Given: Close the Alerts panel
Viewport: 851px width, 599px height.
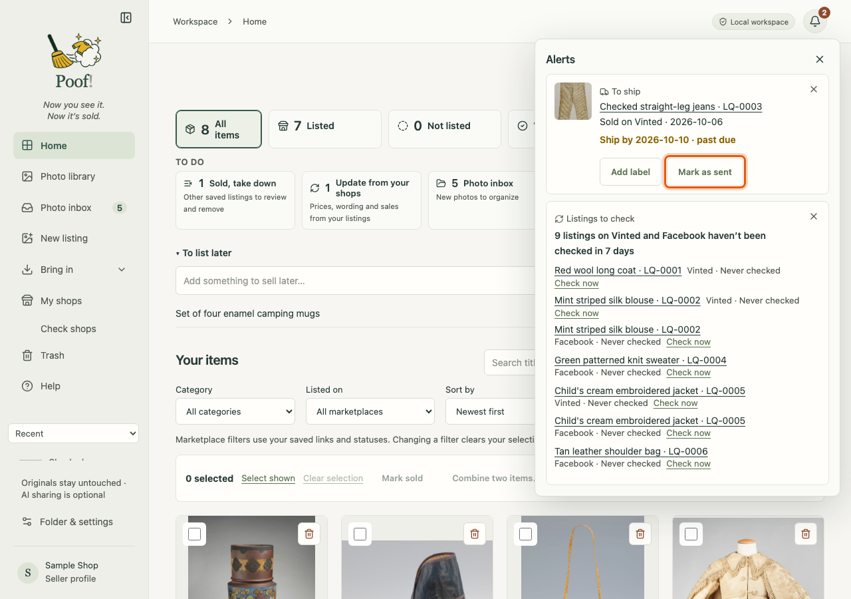Looking at the screenshot, I should [820, 59].
